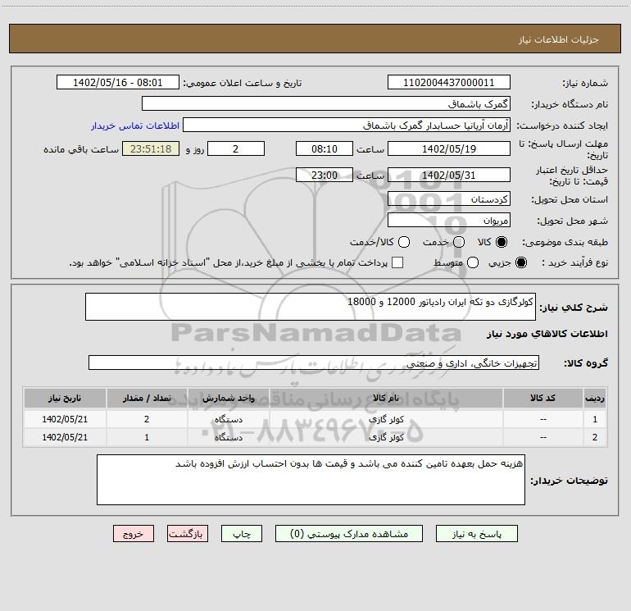Select the خدمت radio button
The height and width of the screenshot is (611, 631).
coord(459,242)
